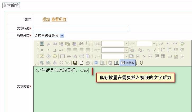
Task: Click the Insert Flash icon
Action: [x=48, y=56]
